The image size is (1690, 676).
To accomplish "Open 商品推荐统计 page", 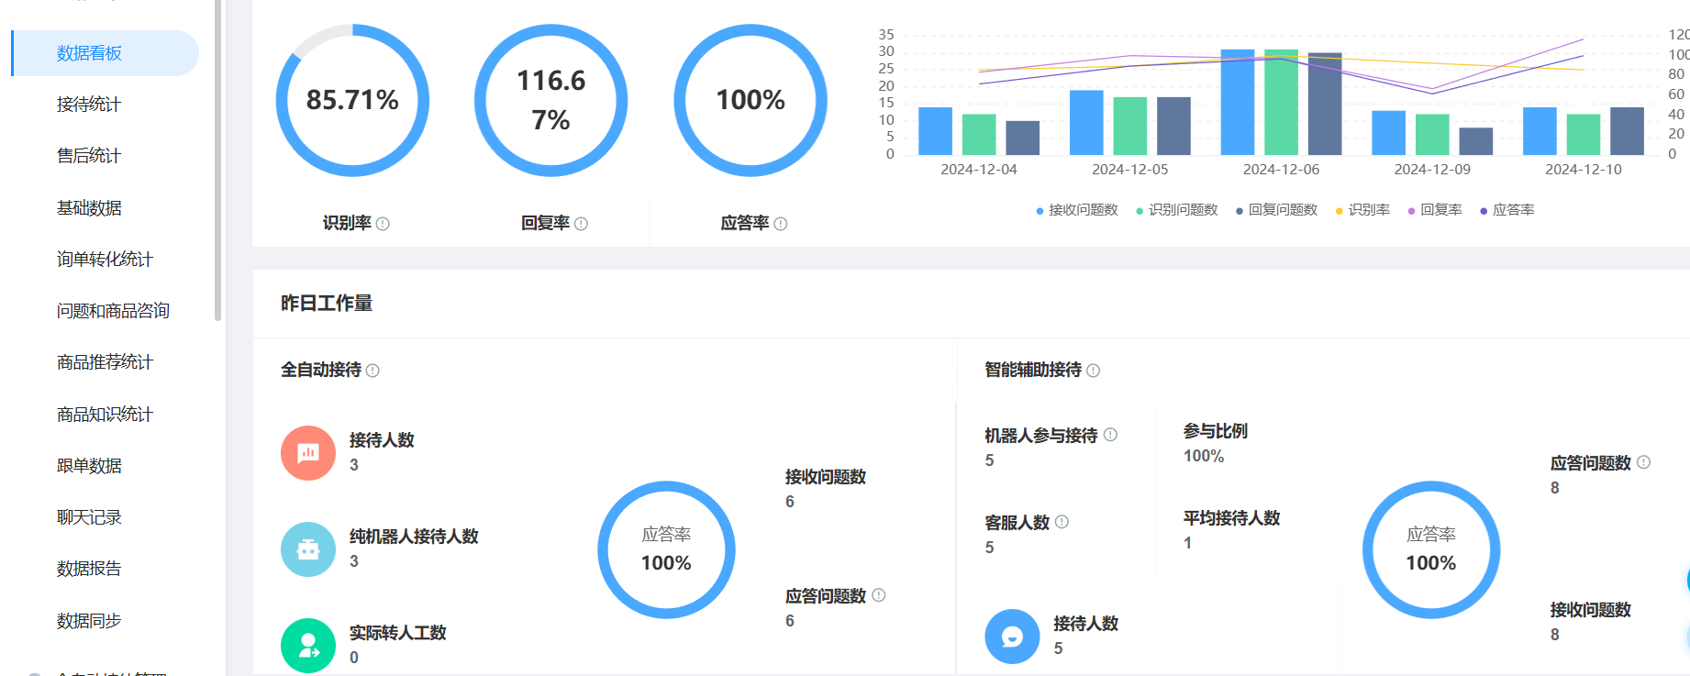I will 105,362.
